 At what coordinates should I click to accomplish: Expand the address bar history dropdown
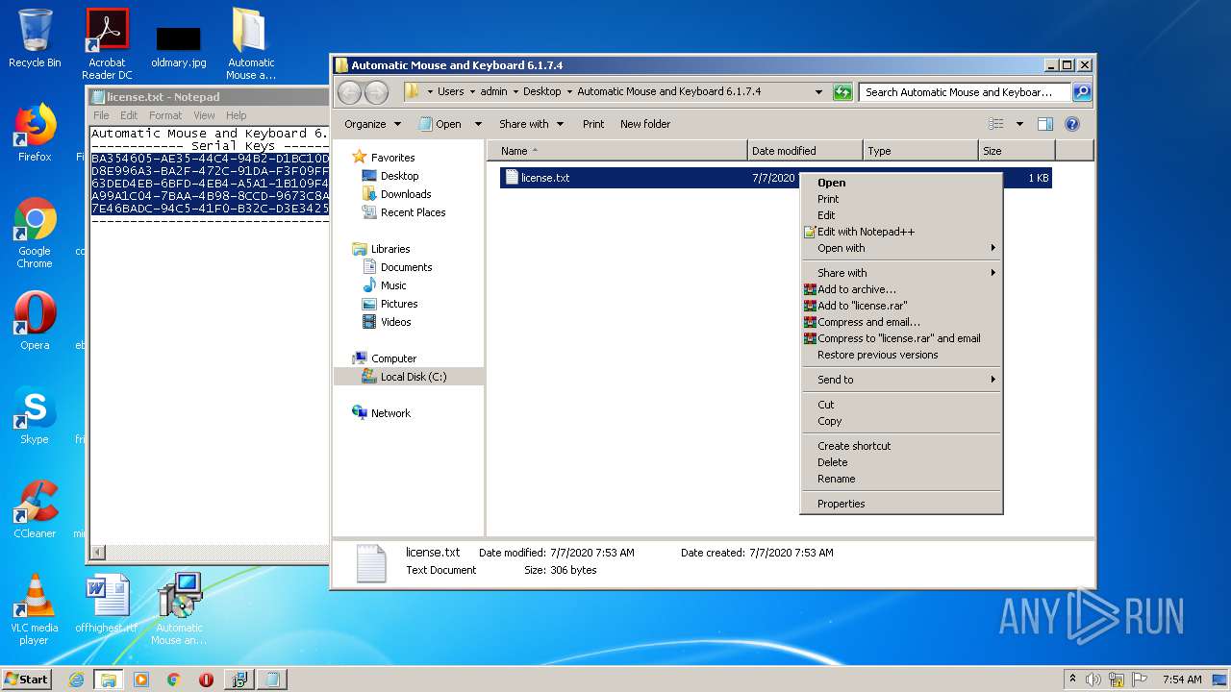(x=818, y=92)
